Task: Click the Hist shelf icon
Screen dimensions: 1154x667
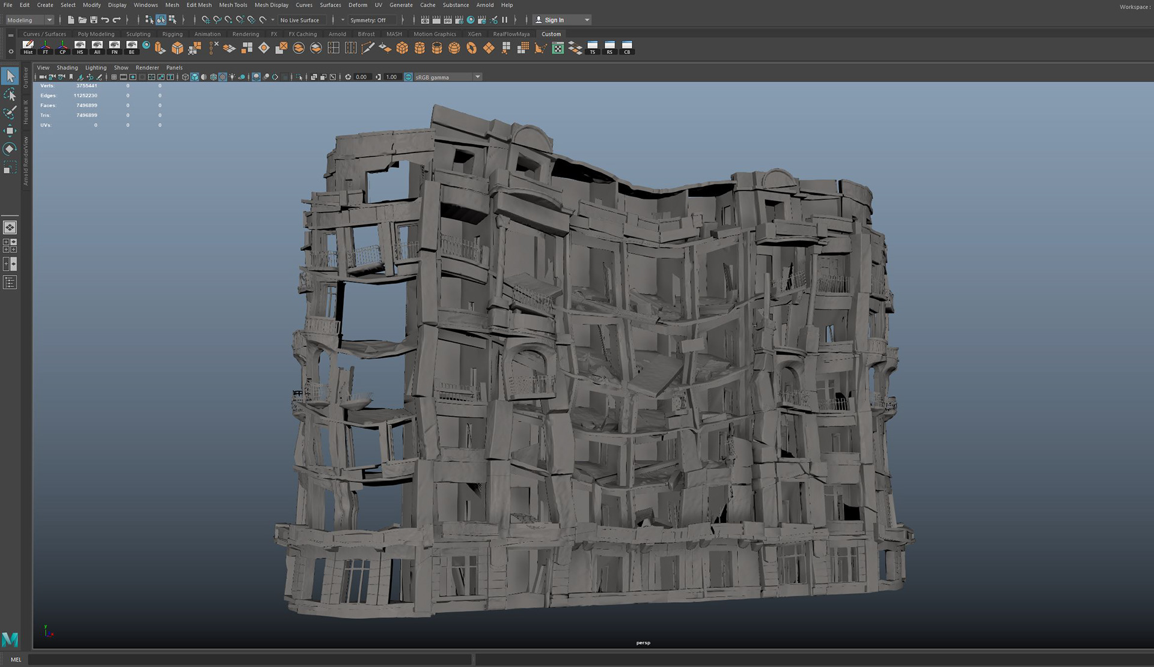Action: (28, 48)
